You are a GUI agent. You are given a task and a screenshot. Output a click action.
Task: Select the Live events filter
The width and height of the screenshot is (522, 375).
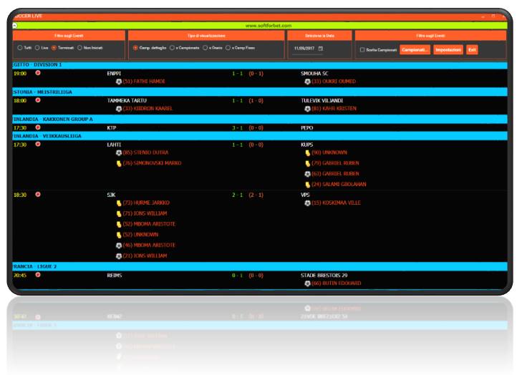(37, 48)
